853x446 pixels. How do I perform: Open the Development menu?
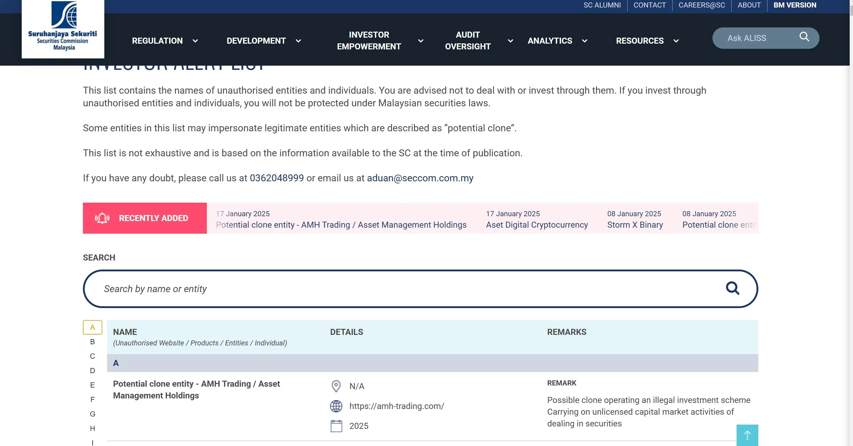(x=256, y=41)
